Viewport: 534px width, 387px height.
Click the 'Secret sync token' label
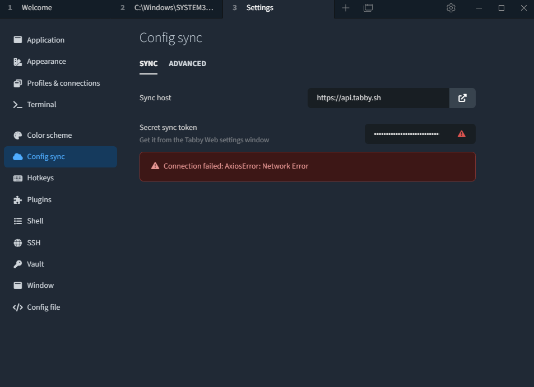pyautogui.click(x=168, y=128)
